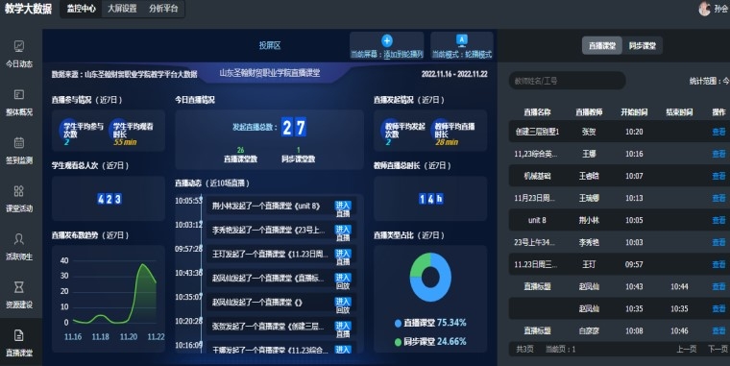Click blue 直播课堂 legend dot
Viewport: 730px width, 366px height.
[x=398, y=323]
